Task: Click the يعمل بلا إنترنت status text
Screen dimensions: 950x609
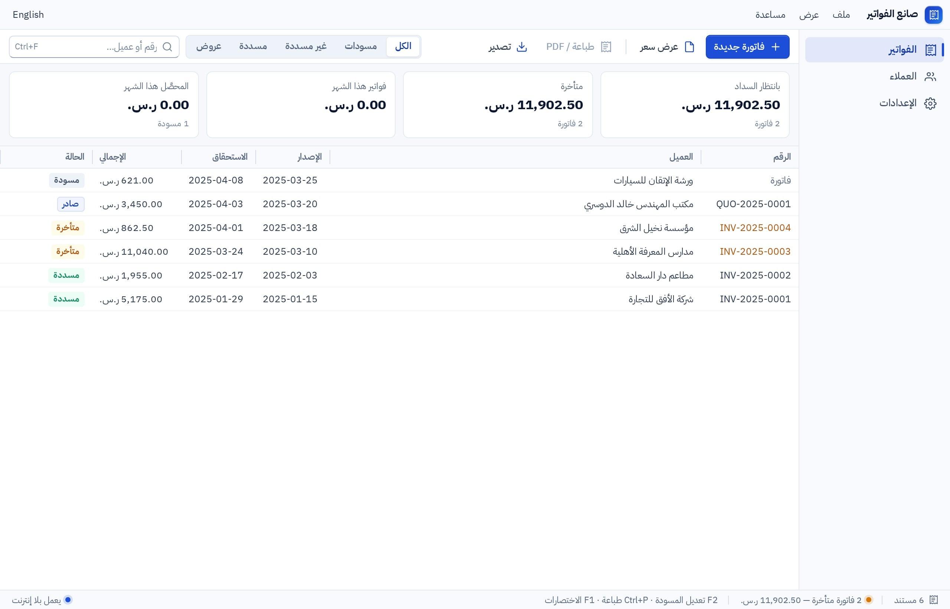Action: coord(36,600)
